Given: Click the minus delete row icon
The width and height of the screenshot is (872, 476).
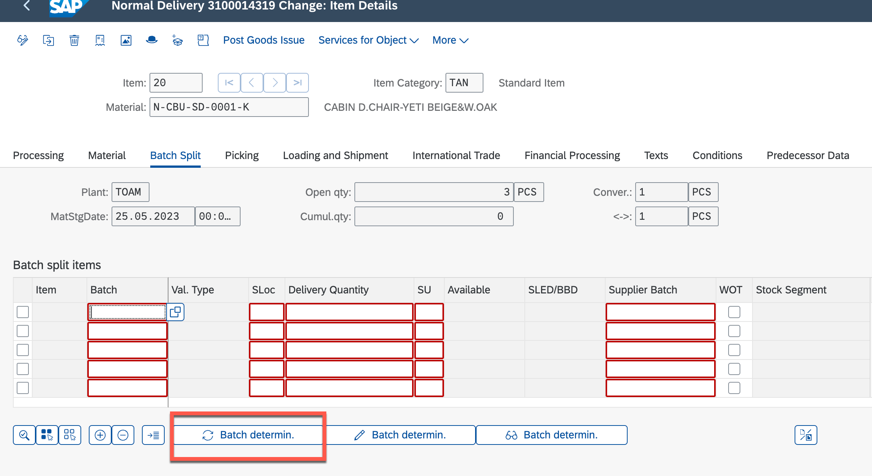Looking at the screenshot, I should tap(123, 435).
